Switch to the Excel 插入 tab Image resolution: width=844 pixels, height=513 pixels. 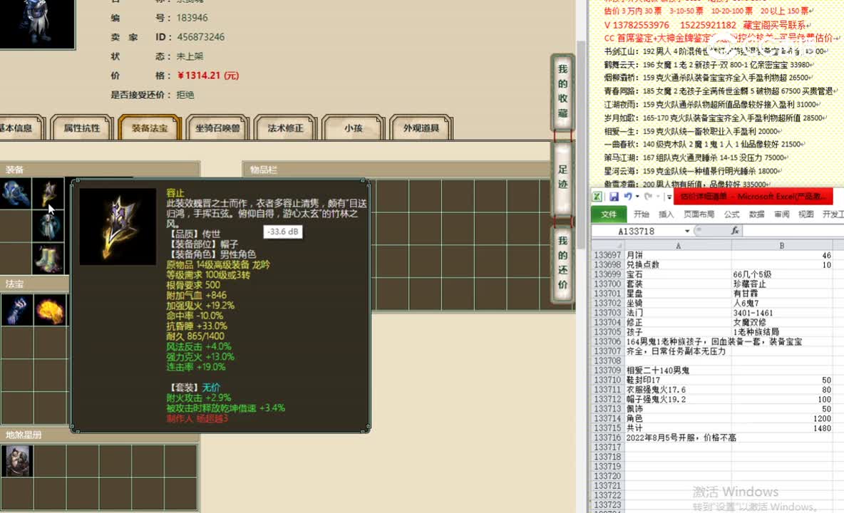666,214
